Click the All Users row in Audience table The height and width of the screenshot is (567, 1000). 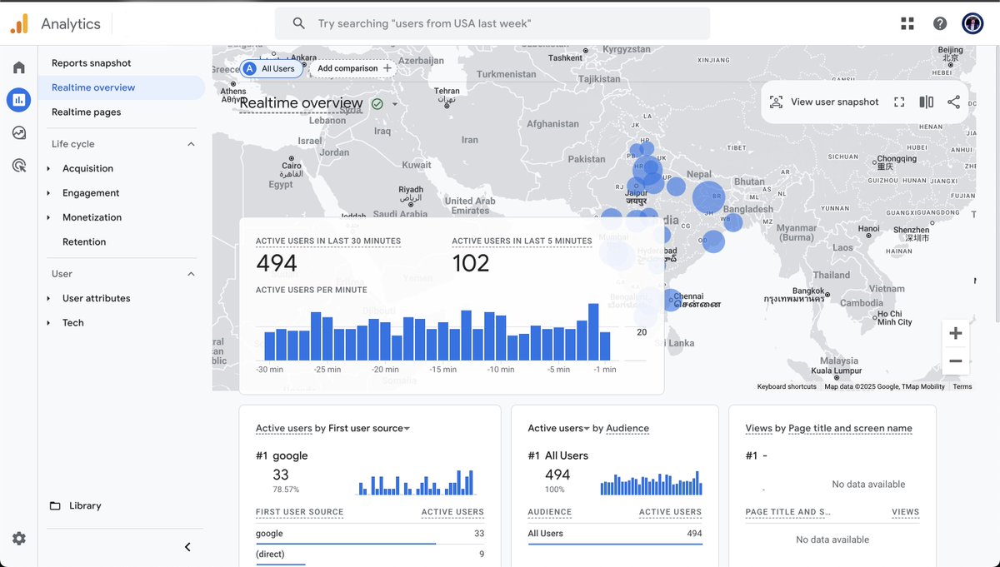pyautogui.click(x=615, y=534)
